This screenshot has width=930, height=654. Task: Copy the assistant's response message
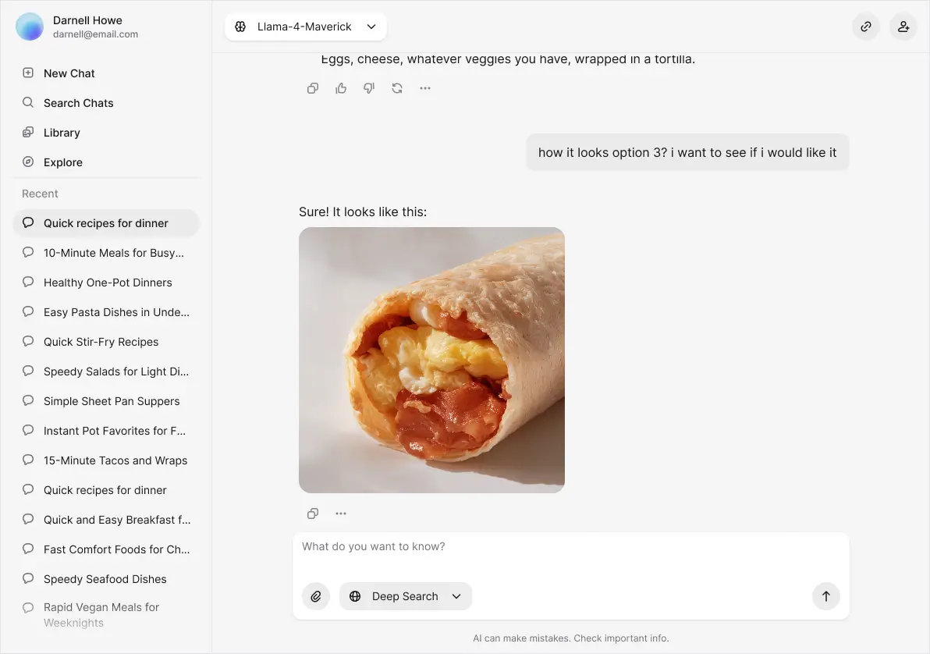(313, 87)
